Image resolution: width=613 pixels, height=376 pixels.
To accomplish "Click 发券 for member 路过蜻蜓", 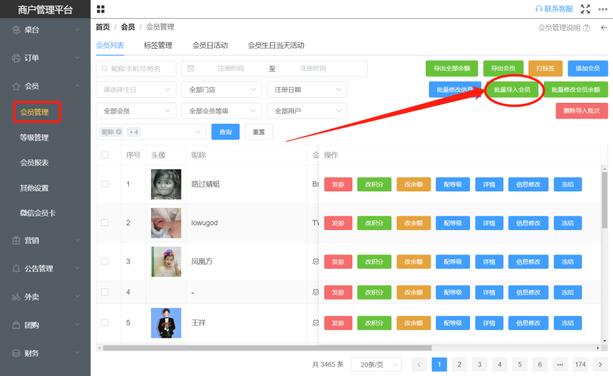I will (x=338, y=184).
